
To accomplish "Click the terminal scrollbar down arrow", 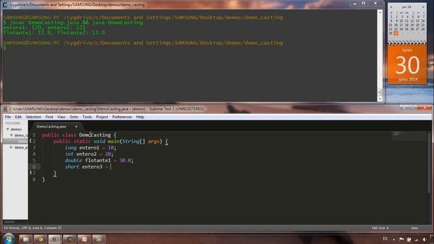I will click(x=380, y=99).
